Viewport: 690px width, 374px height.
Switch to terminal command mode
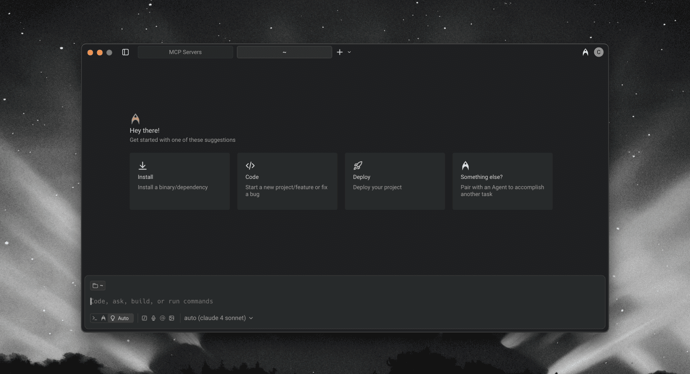click(x=95, y=318)
